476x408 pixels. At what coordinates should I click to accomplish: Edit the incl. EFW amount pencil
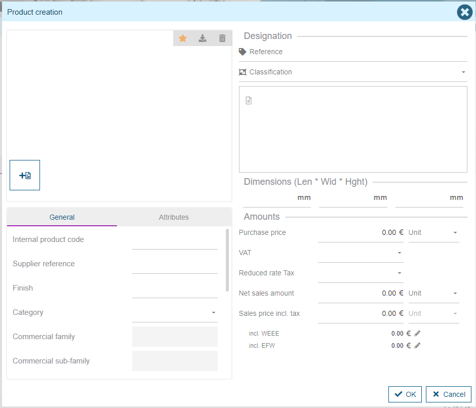pos(417,346)
